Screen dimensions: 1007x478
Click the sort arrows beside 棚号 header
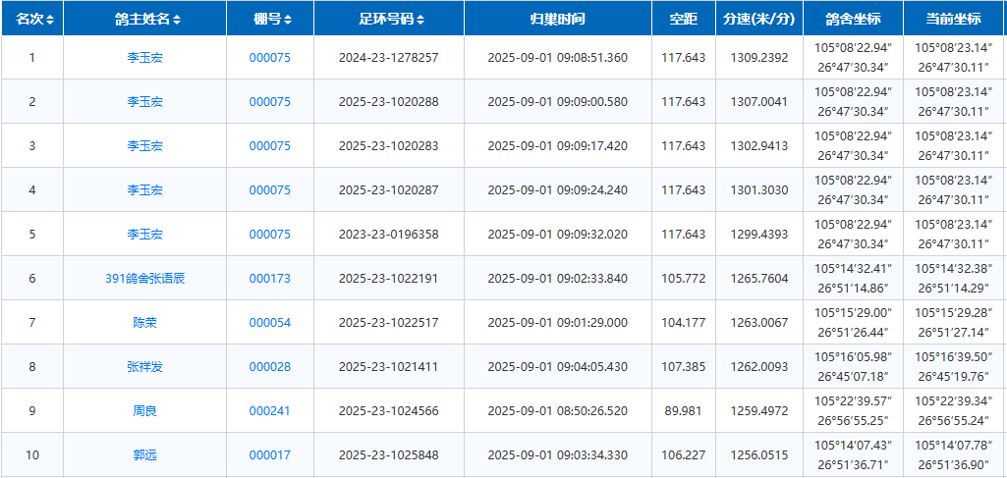(287, 20)
